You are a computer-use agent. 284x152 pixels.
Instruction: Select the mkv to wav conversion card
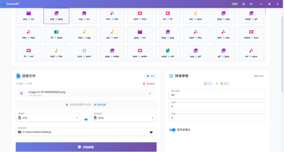tap(223, 34)
